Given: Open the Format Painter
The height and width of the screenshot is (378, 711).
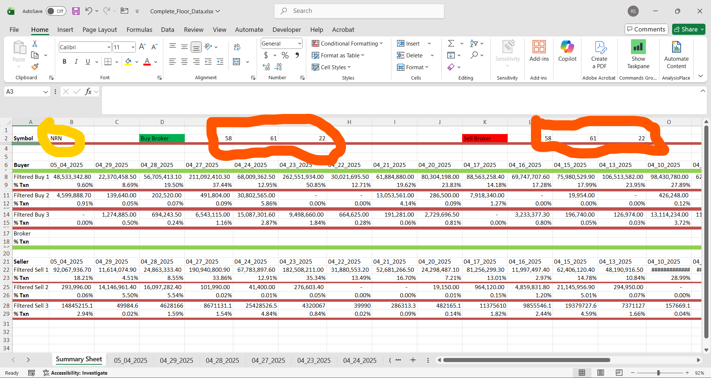Looking at the screenshot, I should click(x=35, y=67).
